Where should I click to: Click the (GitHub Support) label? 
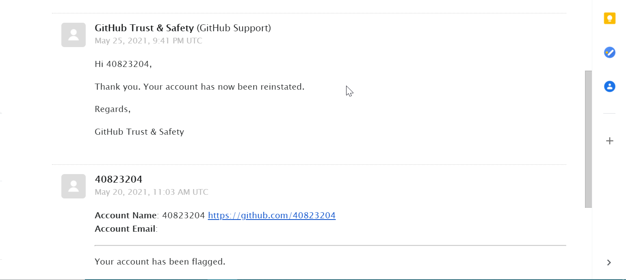tap(234, 28)
